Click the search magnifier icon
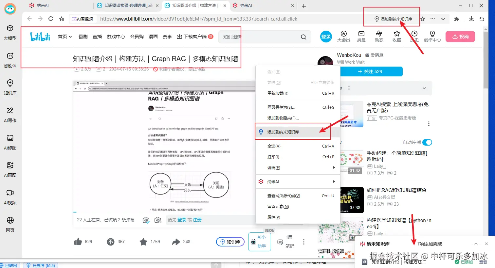Image resolution: width=495 pixels, height=268 pixels. (x=304, y=37)
